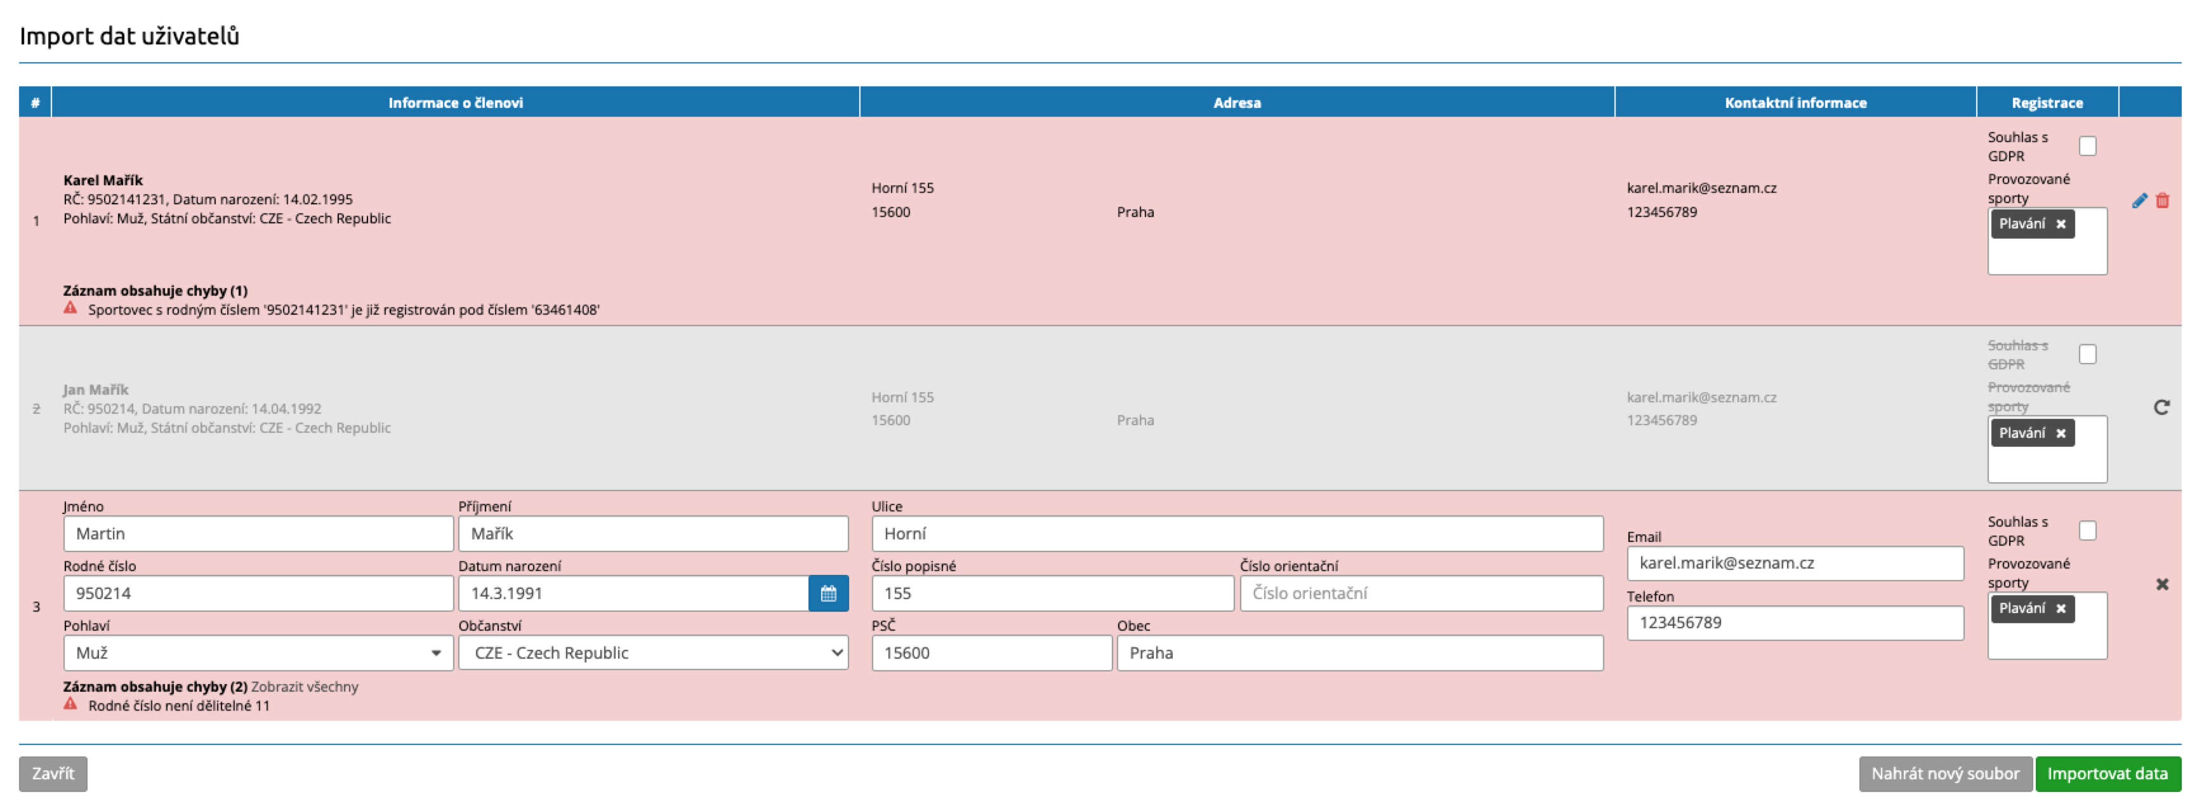This screenshot has width=2197, height=811.
Task: Open the Pohlaví dropdown showing Muž
Action: (x=258, y=653)
